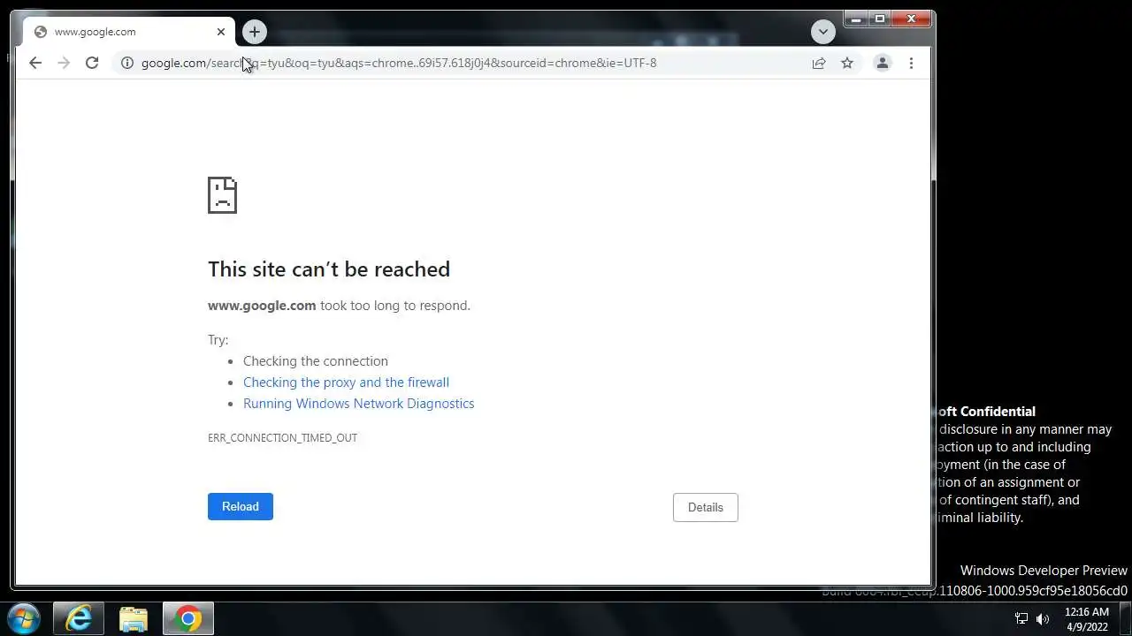1132x636 pixels.
Task: Go back using the browser back arrow
Action: coord(35,63)
